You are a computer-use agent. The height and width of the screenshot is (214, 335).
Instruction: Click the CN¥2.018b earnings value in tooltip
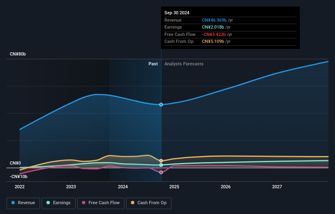pos(213,27)
